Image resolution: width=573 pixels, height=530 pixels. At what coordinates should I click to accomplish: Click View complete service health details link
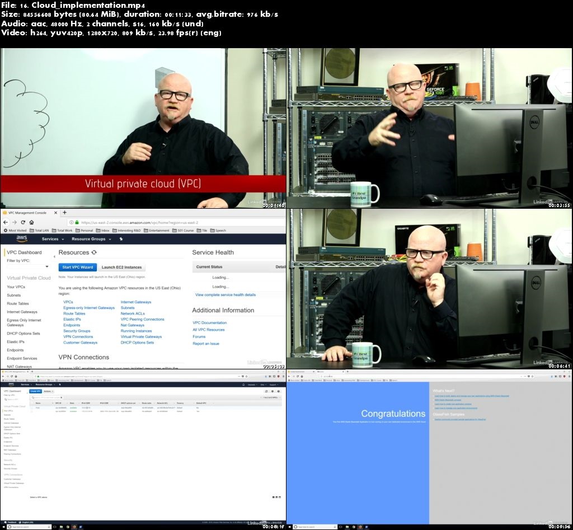click(x=226, y=294)
